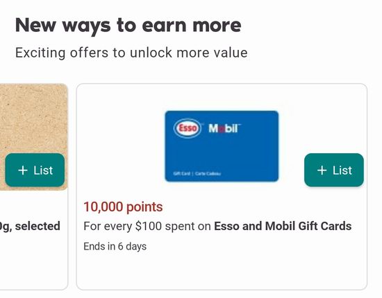Click the 'Ends in 6 days' label

115,247
